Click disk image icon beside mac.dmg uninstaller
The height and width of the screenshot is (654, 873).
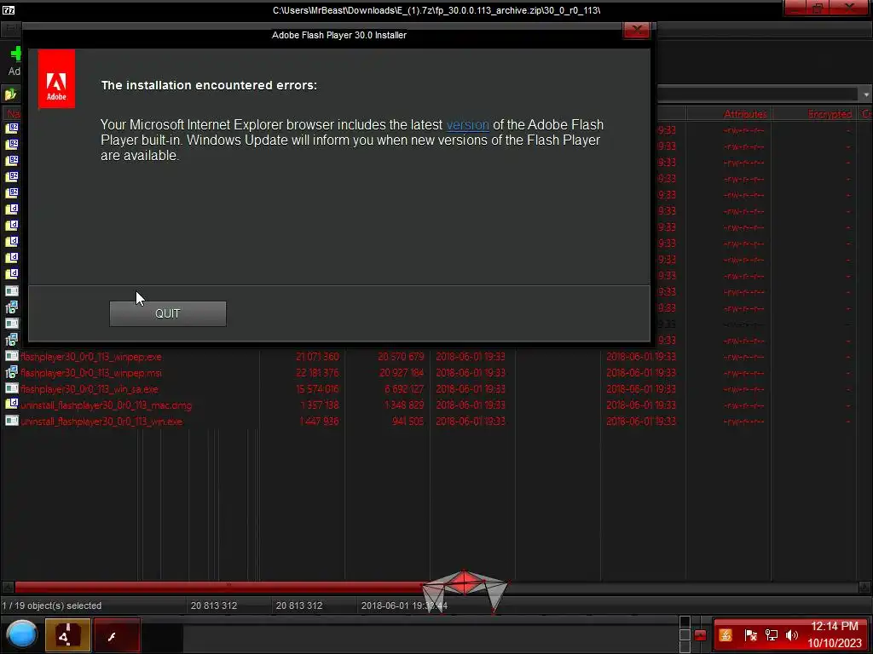12,404
